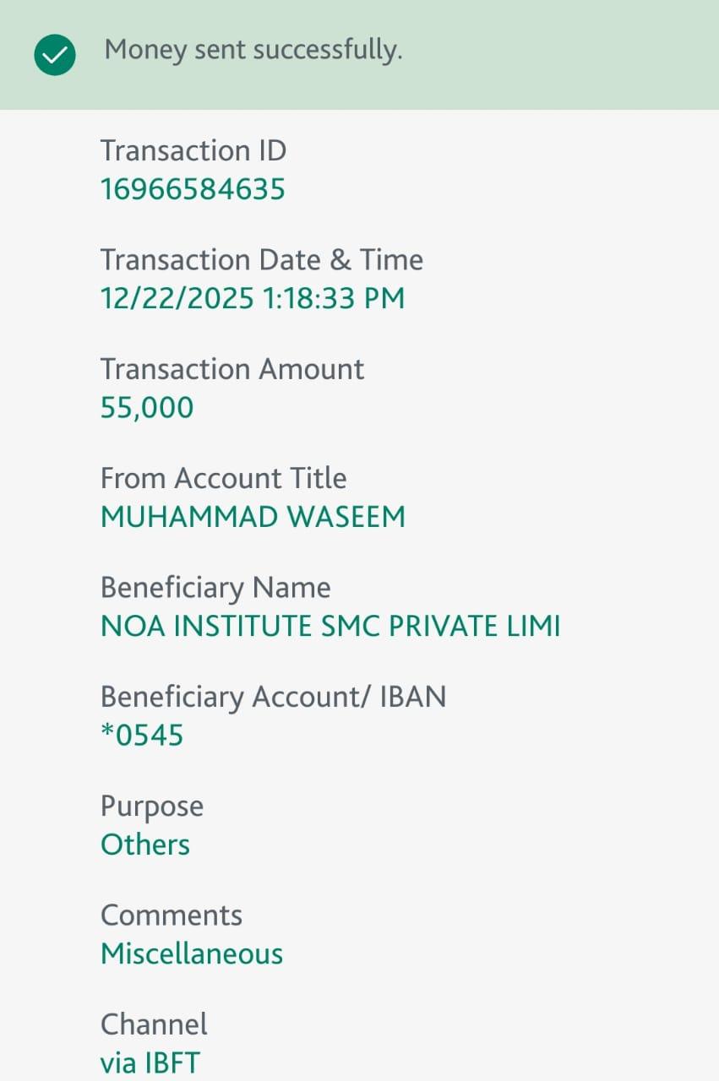Tap the "Money sent successfully" message
Image resolution: width=719 pixels, height=1081 pixels.
pyautogui.click(x=253, y=51)
